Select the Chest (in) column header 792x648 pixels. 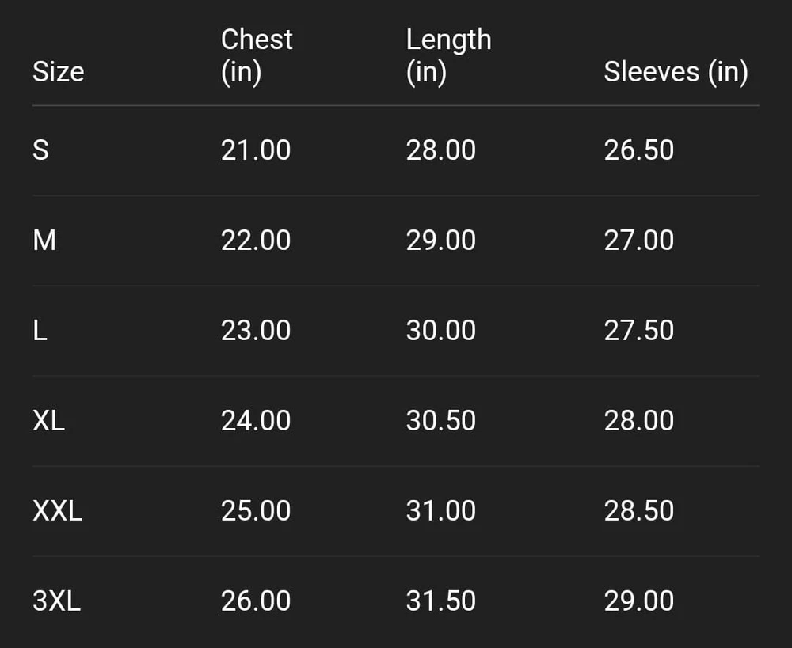pos(257,55)
